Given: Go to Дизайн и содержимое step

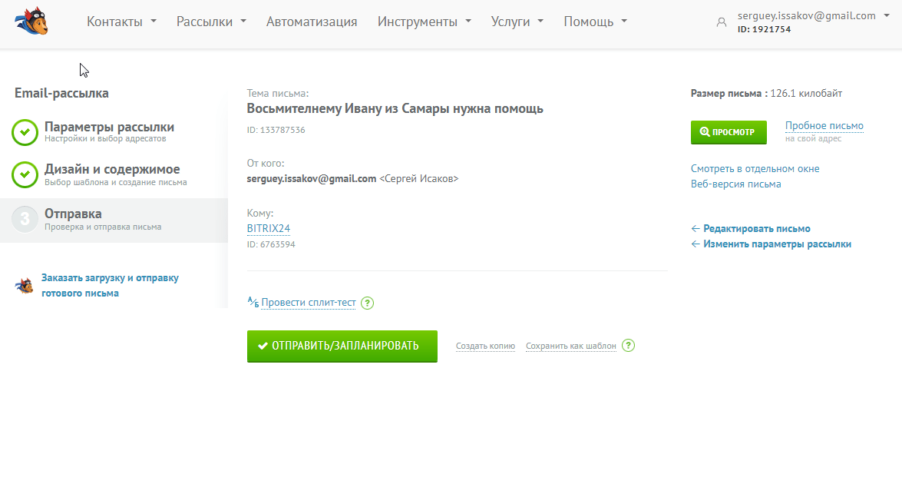Looking at the screenshot, I should [x=112, y=170].
